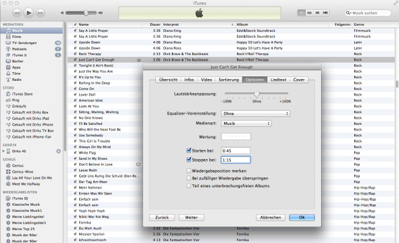Enable Teil eines unterbrechungsfreien Albums
Image resolution: width=399 pixels, height=243 pixels.
click(188, 186)
